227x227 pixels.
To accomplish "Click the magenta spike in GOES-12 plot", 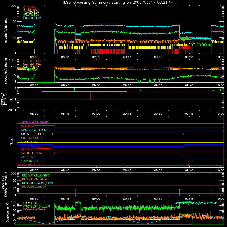I will [91, 96].
